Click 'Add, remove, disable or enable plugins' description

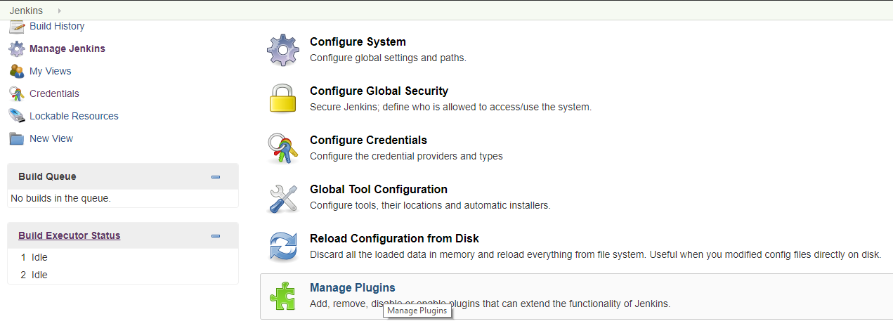[x=490, y=304]
